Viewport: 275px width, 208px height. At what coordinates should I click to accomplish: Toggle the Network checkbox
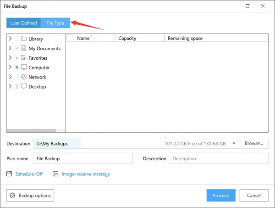click(17, 77)
